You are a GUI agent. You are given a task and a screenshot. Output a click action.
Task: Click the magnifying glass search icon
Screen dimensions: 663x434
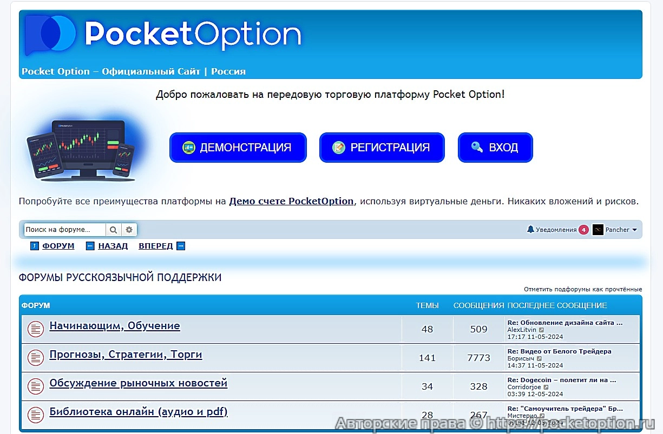(x=114, y=229)
